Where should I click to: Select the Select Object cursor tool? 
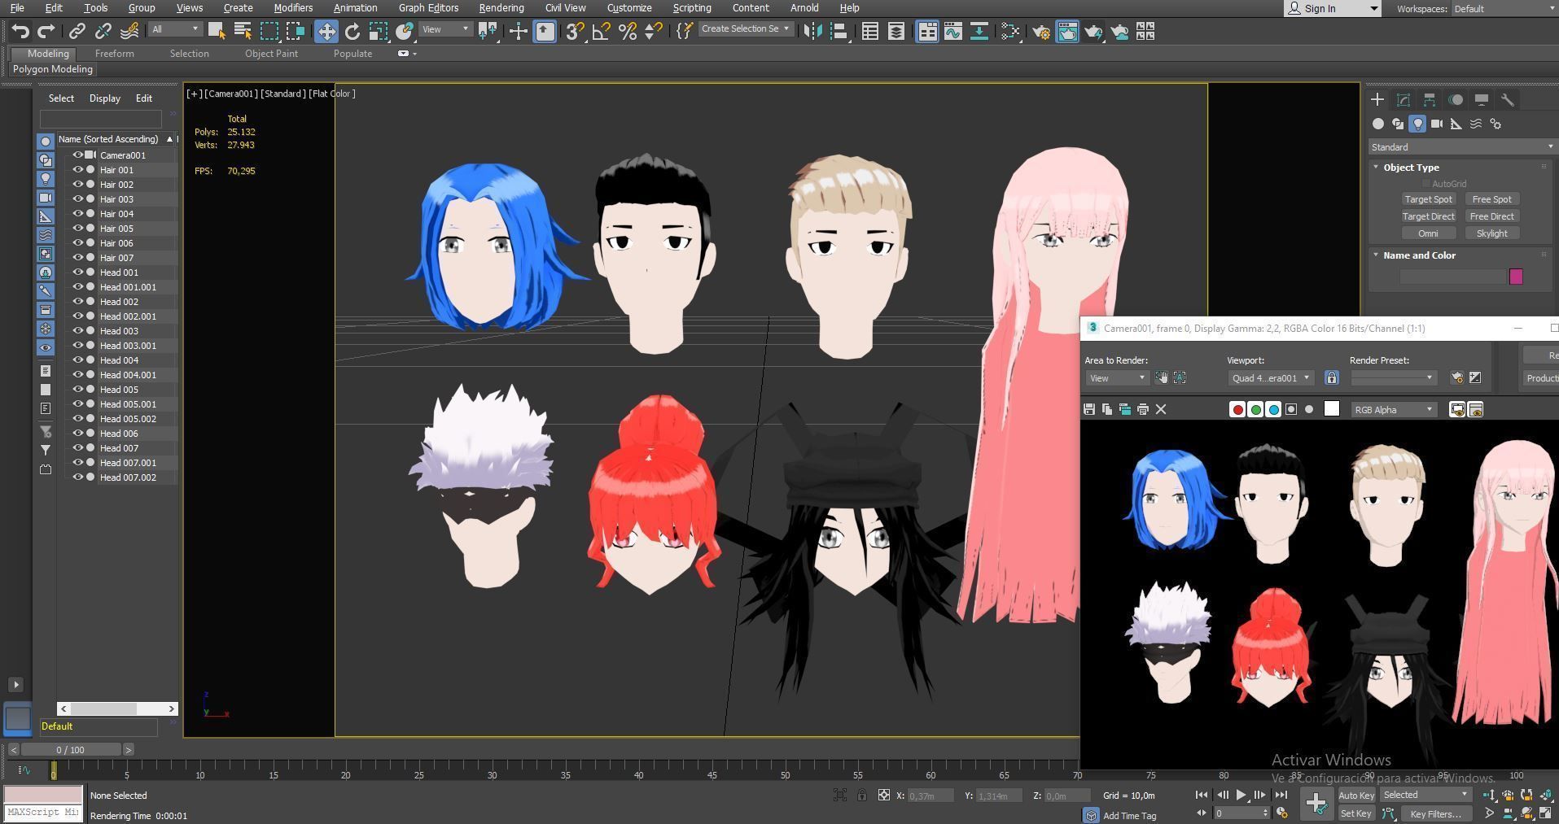click(217, 32)
